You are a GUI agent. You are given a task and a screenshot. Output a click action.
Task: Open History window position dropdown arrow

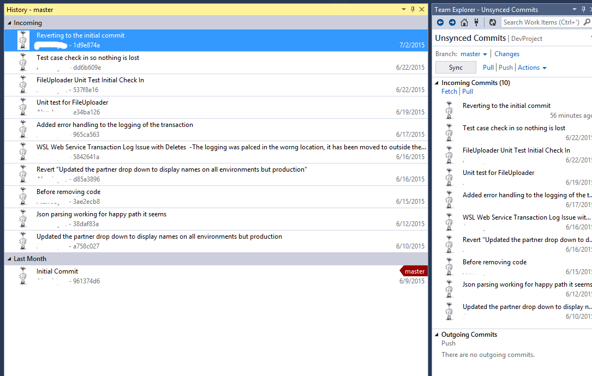click(404, 9)
